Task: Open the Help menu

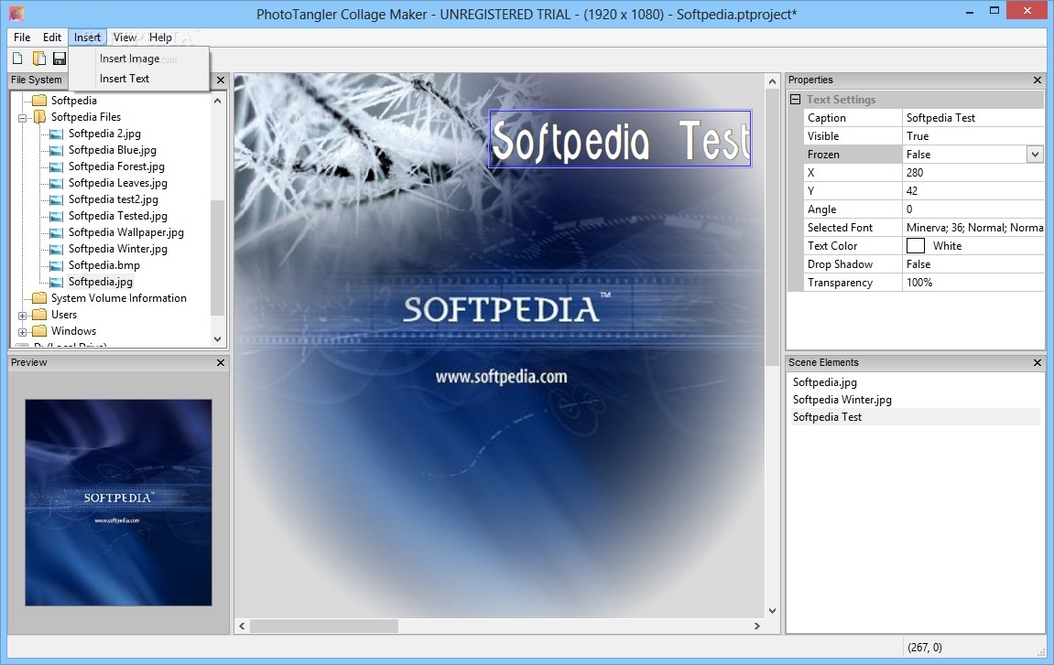Action: click(x=160, y=38)
